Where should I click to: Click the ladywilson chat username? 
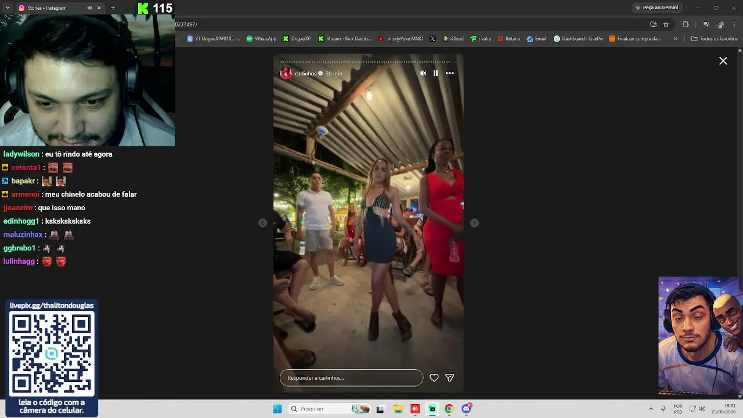coord(21,154)
